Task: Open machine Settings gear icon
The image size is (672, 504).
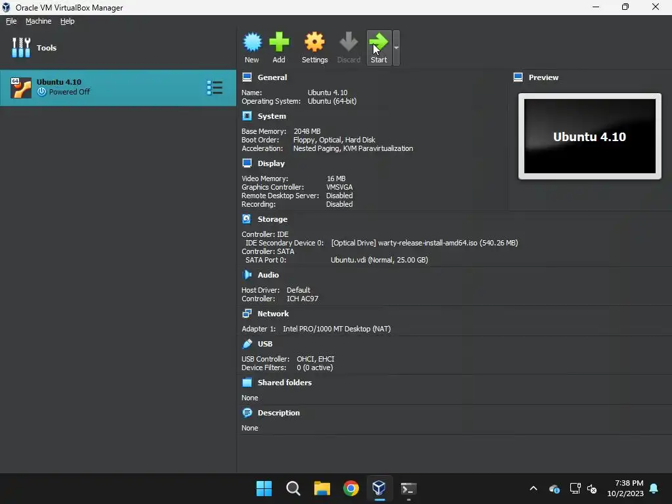Action: coord(314,42)
